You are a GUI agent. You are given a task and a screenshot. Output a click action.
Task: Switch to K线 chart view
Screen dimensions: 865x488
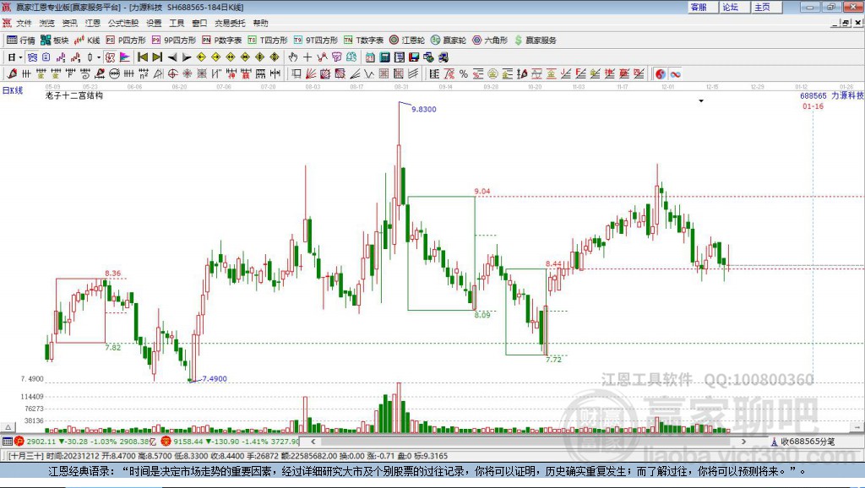[87, 41]
